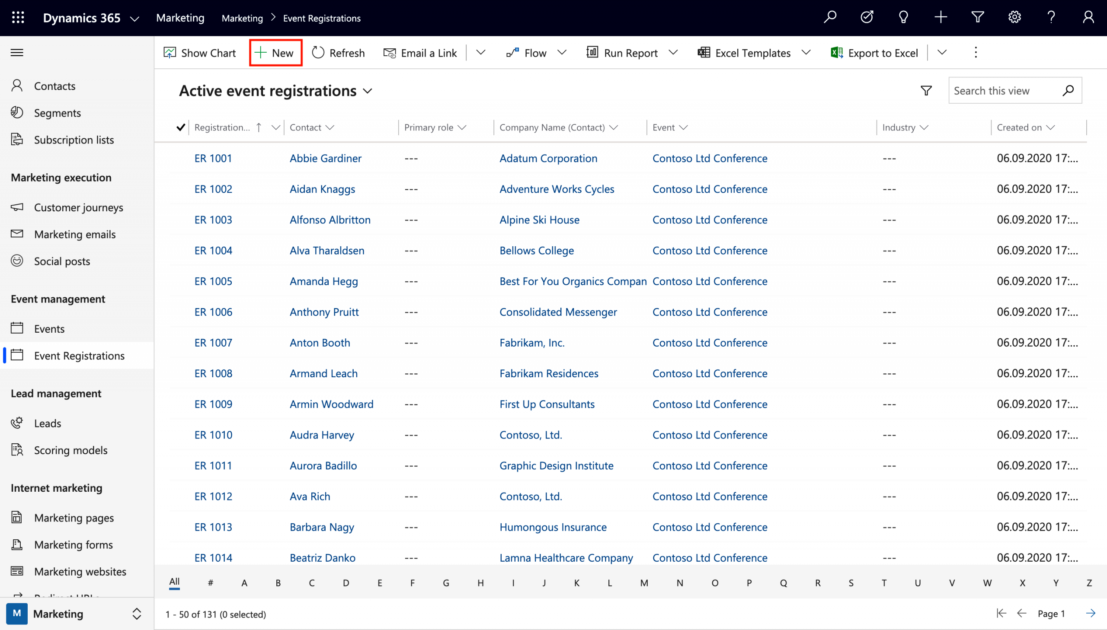The width and height of the screenshot is (1107, 630).
Task: Open contact Aidan Knaggs link
Action: click(x=322, y=189)
